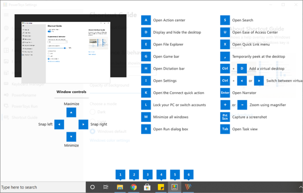This screenshot has height=193, width=303.
Task: Open Keyboard Manager in the sidebar
Action: (x=28, y=84)
